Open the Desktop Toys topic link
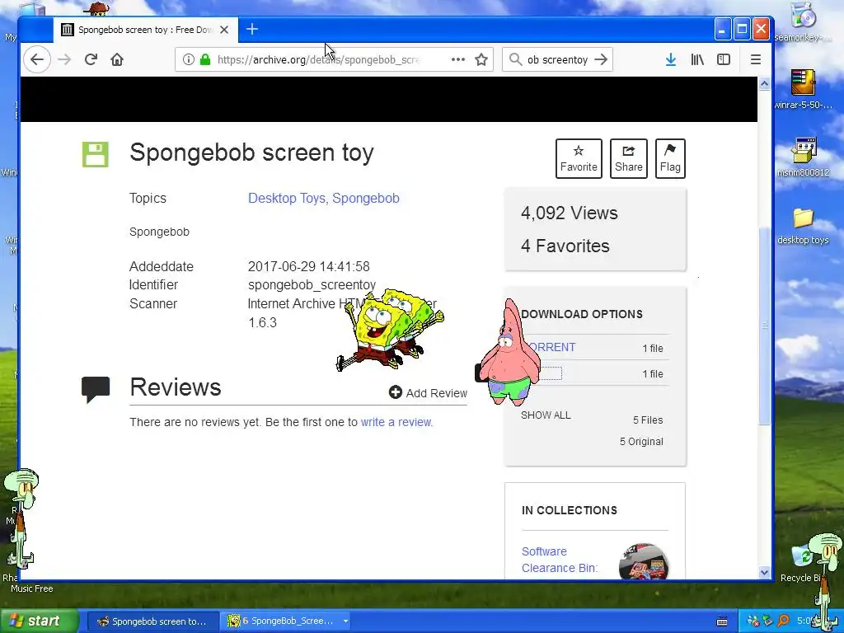 [286, 198]
